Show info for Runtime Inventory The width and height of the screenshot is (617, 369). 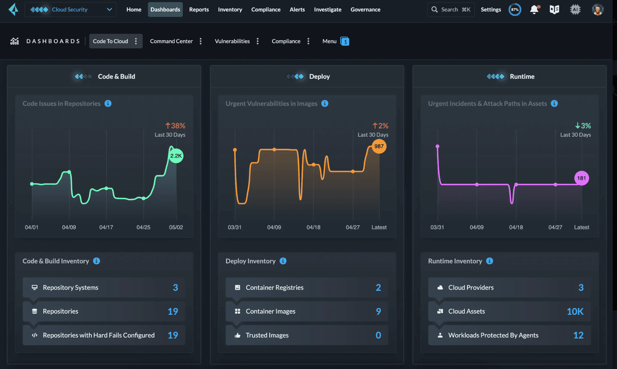pos(490,261)
